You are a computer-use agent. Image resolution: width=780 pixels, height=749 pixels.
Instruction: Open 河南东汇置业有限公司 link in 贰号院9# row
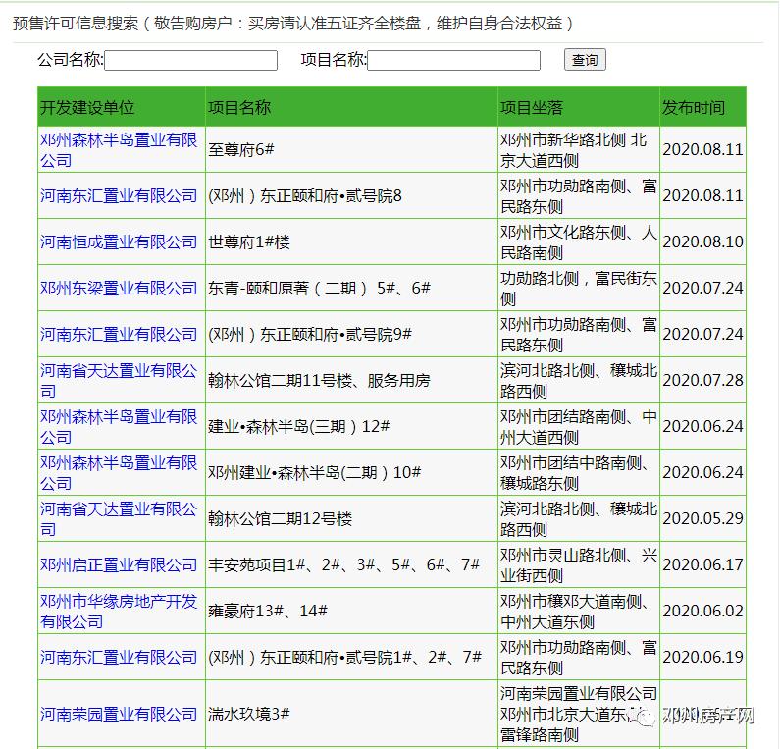[119, 334]
